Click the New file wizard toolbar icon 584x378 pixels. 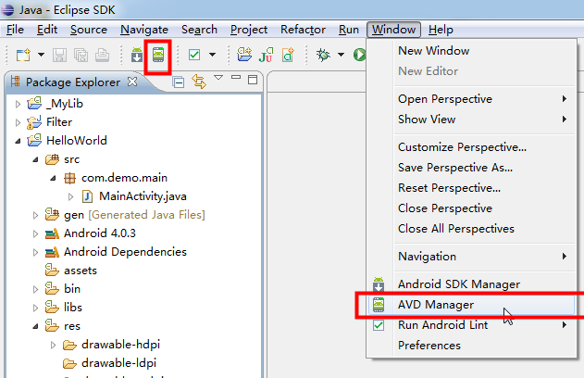pyautogui.click(x=20, y=56)
